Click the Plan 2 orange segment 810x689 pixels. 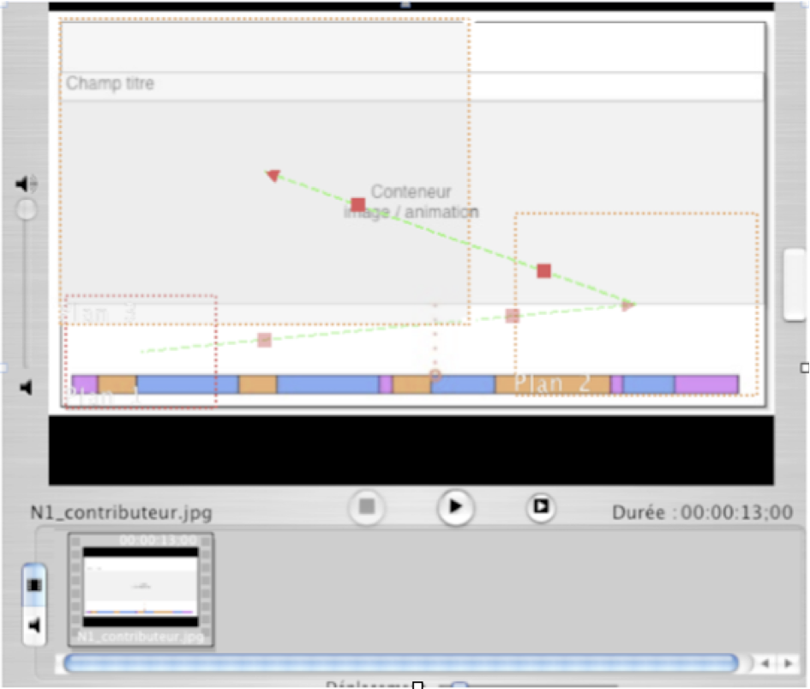click(x=552, y=384)
